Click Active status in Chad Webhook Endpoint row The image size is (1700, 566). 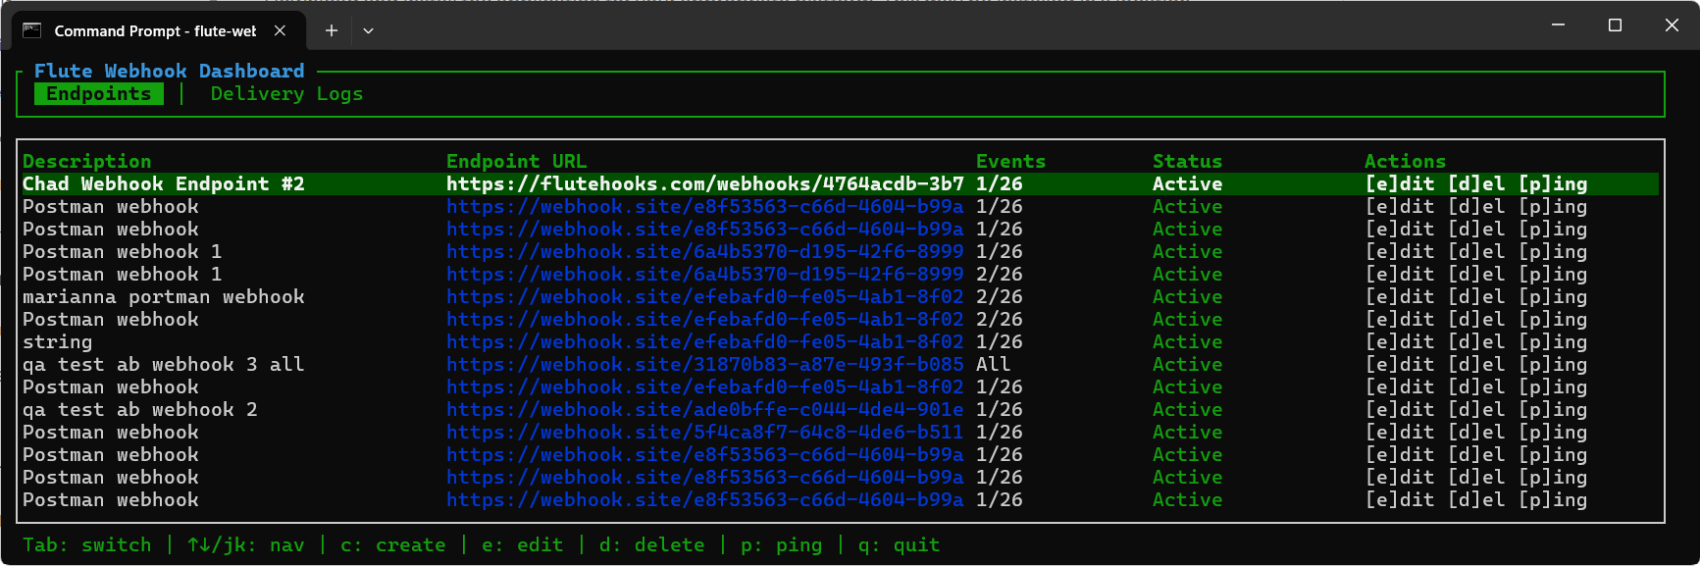(1187, 184)
